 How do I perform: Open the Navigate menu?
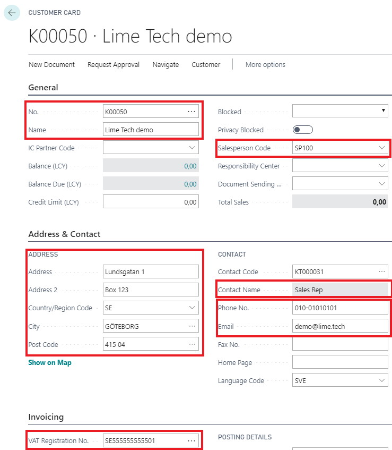click(x=165, y=64)
